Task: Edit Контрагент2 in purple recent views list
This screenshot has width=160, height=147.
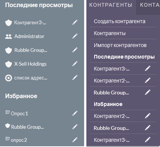Action: [x=148, y=80]
